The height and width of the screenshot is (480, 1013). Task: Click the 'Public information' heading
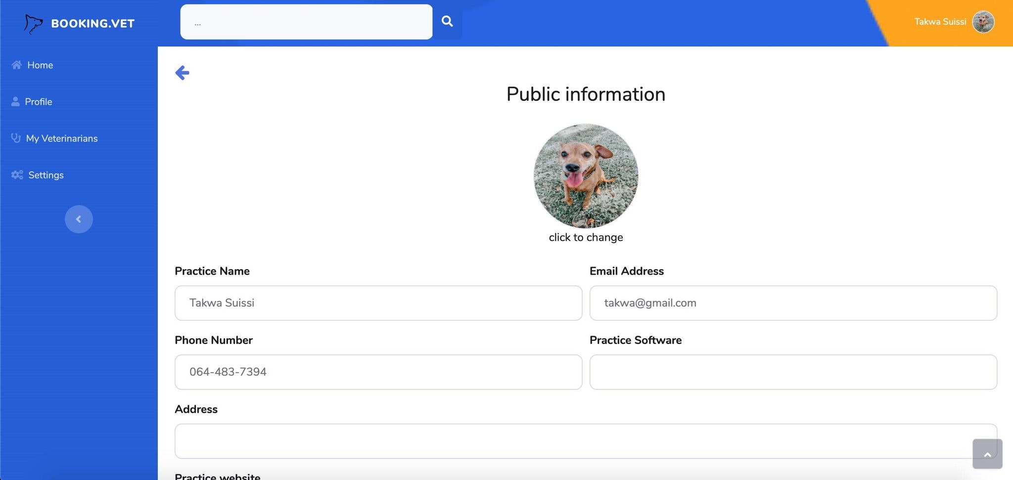pyautogui.click(x=586, y=94)
